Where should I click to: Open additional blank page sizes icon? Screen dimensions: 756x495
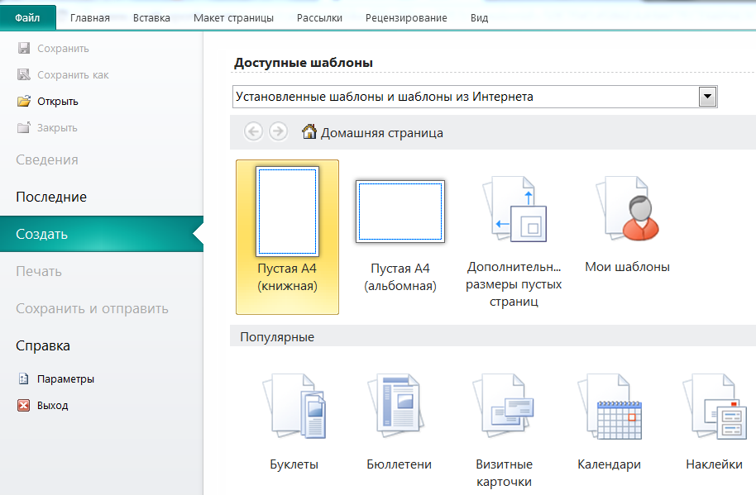tap(515, 209)
